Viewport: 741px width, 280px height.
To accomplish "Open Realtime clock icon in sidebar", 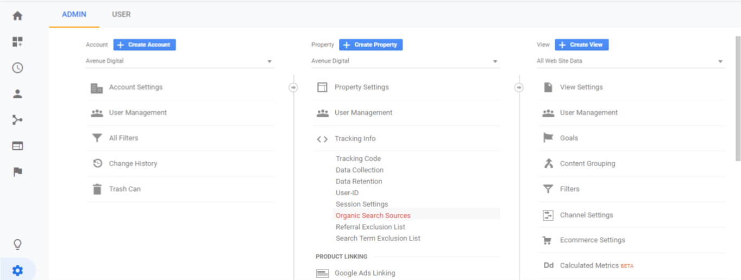I will pos(17,68).
